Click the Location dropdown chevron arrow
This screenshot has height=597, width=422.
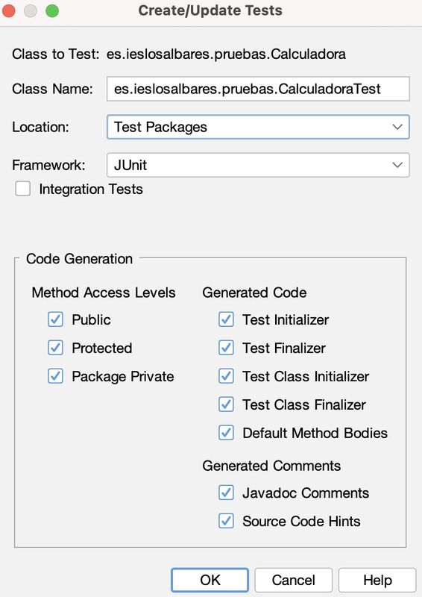pyautogui.click(x=397, y=127)
